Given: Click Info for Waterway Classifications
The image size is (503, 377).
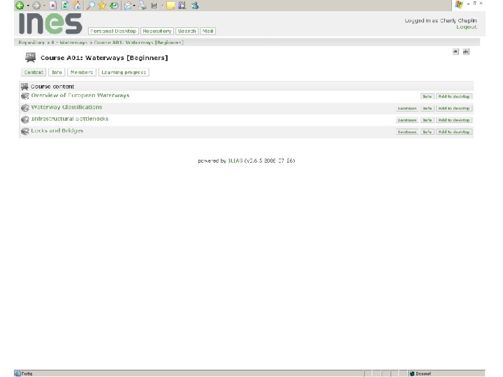Looking at the screenshot, I should click(x=427, y=108).
